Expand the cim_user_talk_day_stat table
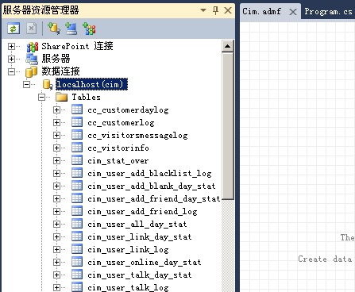The height and width of the screenshot is (292, 355). pyautogui.click(x=56, y=275)
